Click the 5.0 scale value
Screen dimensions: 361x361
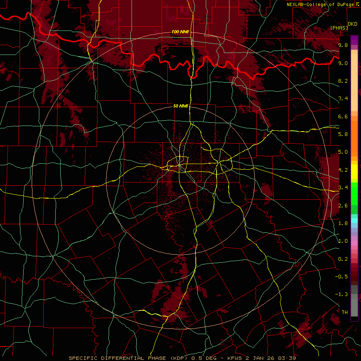(343, 152)
